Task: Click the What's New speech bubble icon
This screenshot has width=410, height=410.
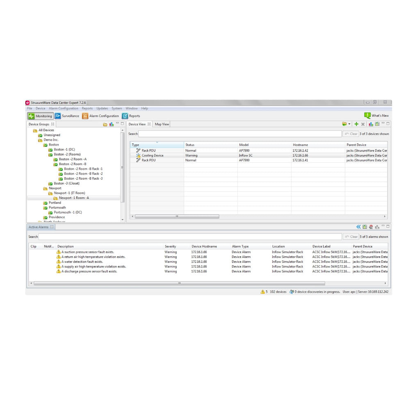Action: (367, 116)
